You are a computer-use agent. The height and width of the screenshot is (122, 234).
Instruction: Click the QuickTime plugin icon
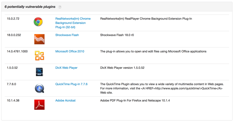point(39,88)
